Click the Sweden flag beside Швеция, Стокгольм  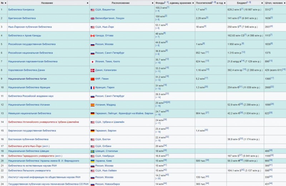pyautogui.click(x=93, y=151)
